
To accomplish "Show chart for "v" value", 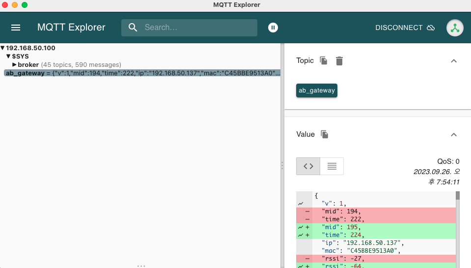I will click(x=301, y=204).
